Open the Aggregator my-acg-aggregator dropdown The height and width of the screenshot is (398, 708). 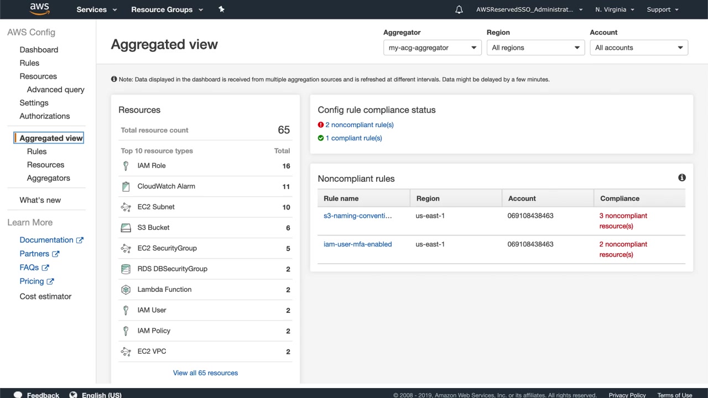(x=432, y=48)
